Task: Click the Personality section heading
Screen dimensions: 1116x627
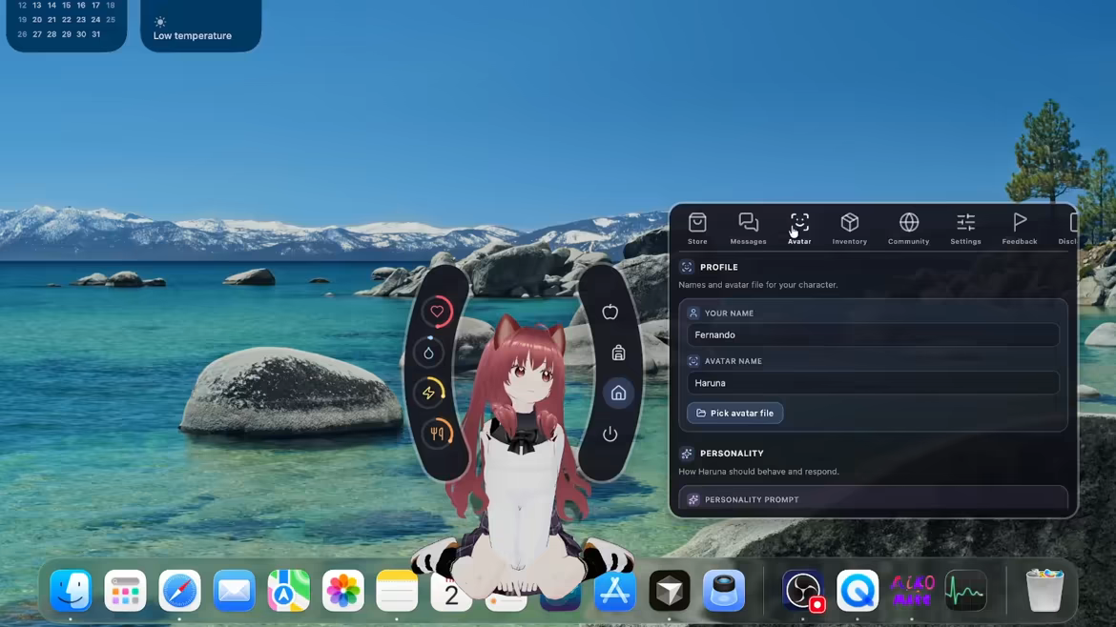Action: point(732,454)
